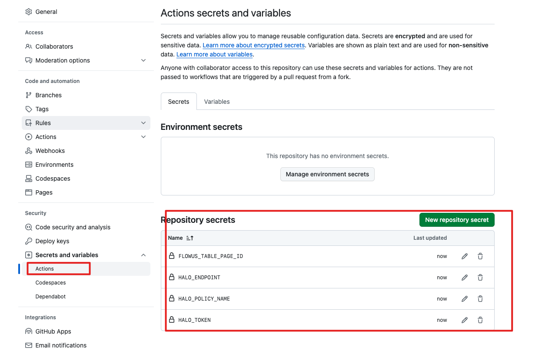Click Manage environment secrets button
Viewport: 552px width, 354px height.
point(327,174)
